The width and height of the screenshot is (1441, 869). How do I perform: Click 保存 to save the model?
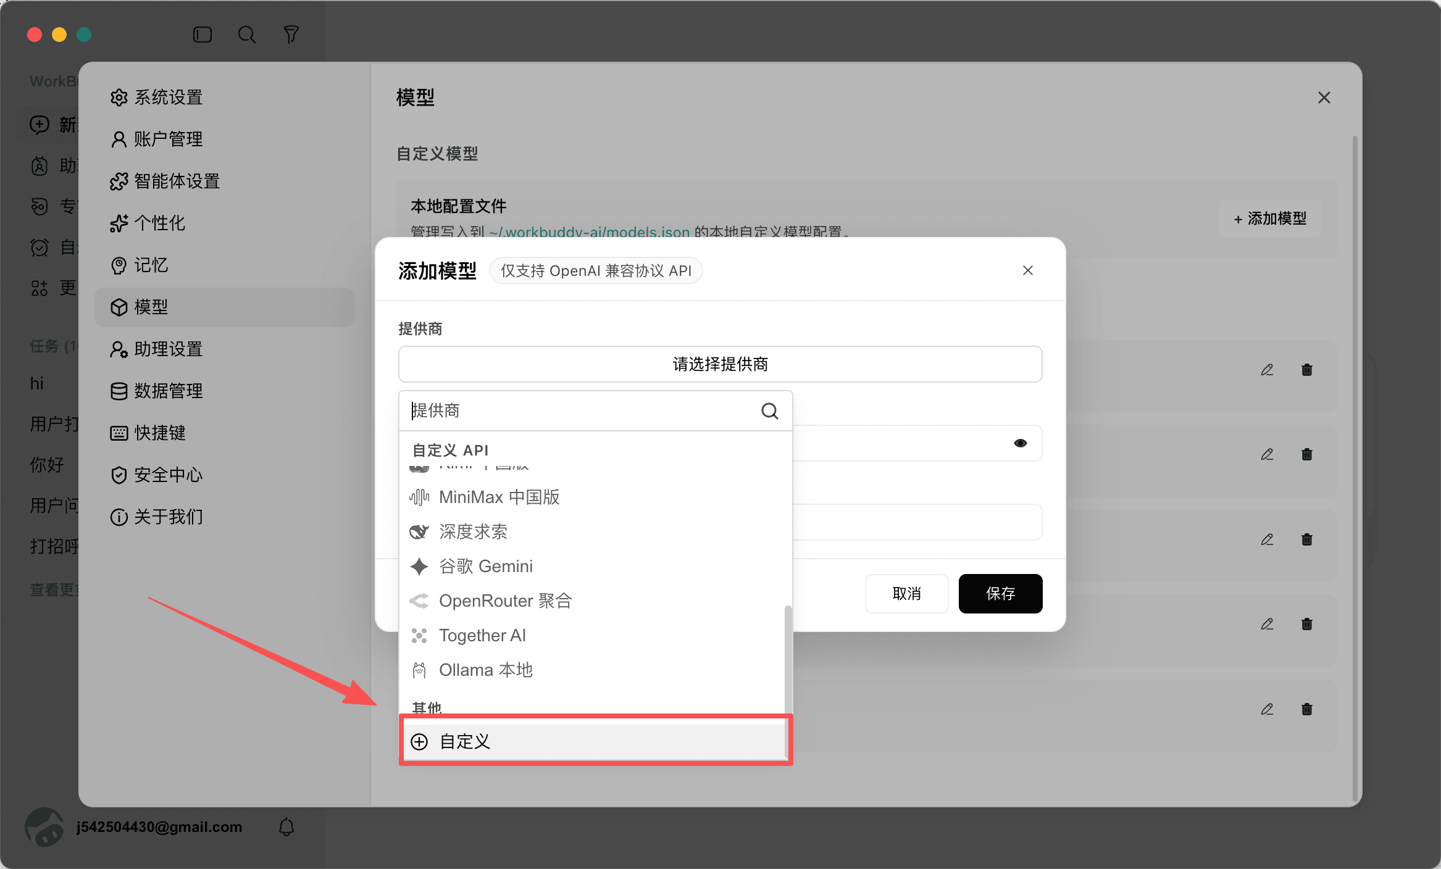click(x=1000, y=594)
